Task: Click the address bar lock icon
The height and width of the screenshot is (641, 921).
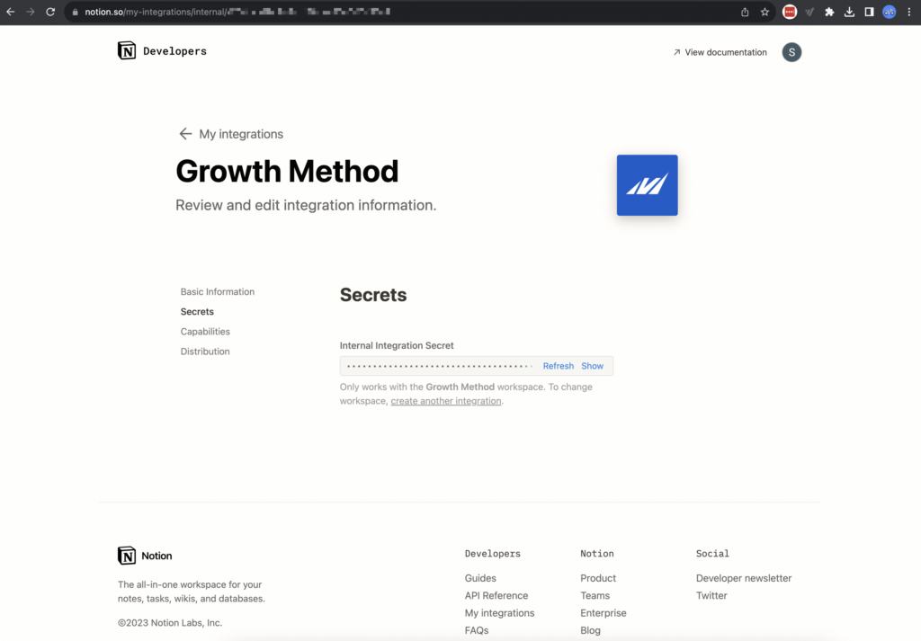Action: 76,12
